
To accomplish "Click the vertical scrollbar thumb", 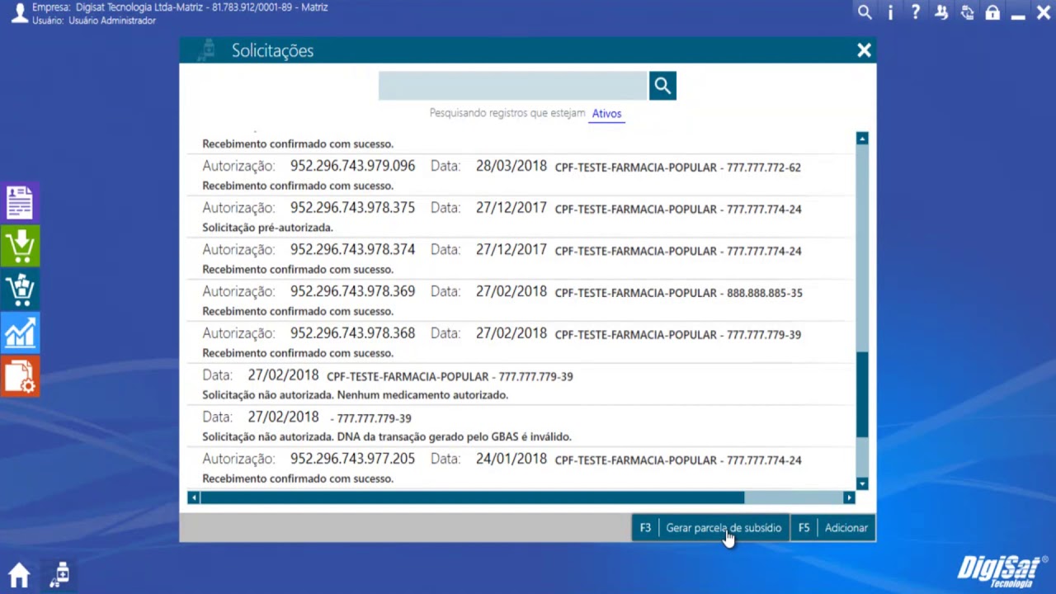I will click(862, 394).
